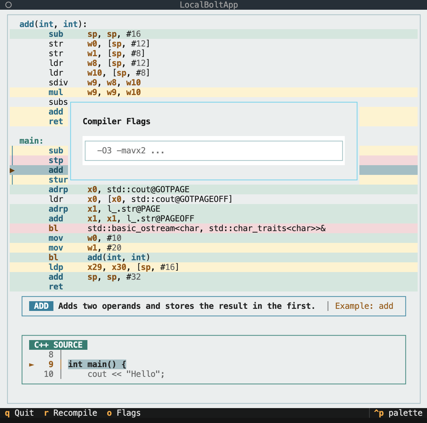
Task: Click the ADD instruction badge in help panel
Action: click(41, 306)
